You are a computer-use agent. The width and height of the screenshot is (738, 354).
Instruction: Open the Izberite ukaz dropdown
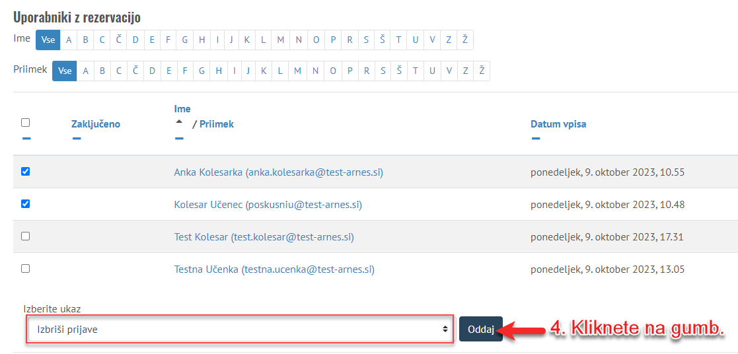[x=240, y=329]
